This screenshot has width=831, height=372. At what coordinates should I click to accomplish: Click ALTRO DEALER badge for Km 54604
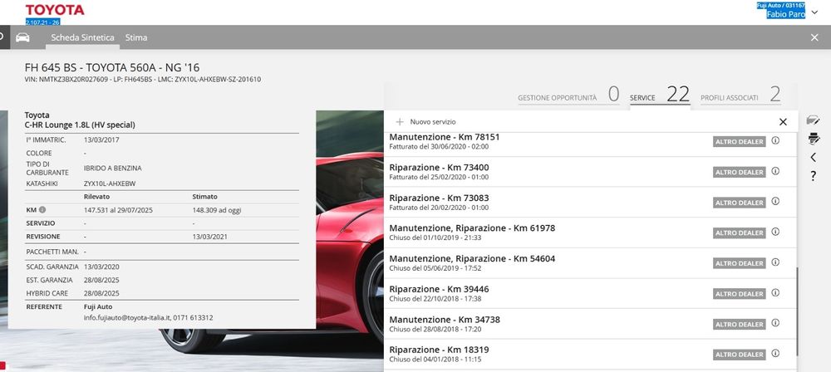point(740,263)
